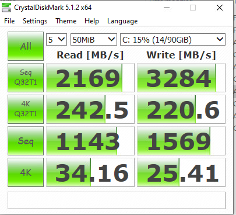The height and width of the screenshot is (215, 236).
Task: Open the Help menu
Action: [x=91, y=21]
